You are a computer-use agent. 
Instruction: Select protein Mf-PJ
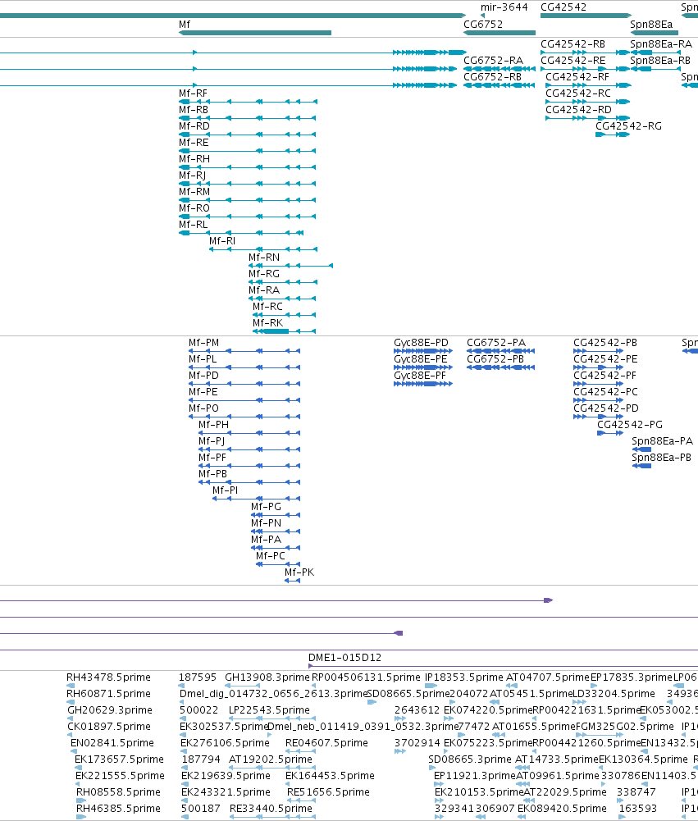tap(212, 441)
